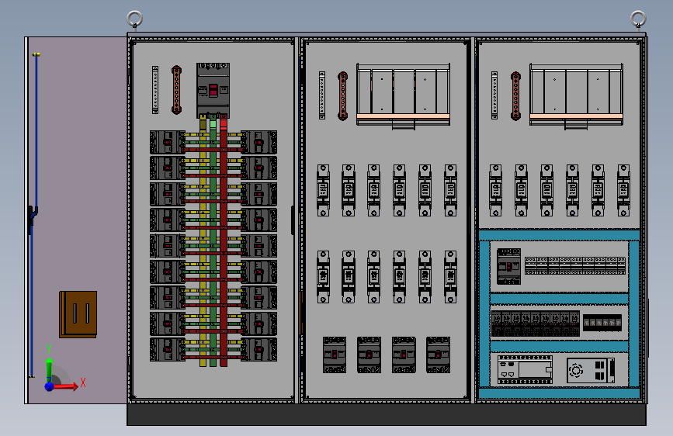
Task: Select the main circuit breaker above the busbars
Action: 213,91
